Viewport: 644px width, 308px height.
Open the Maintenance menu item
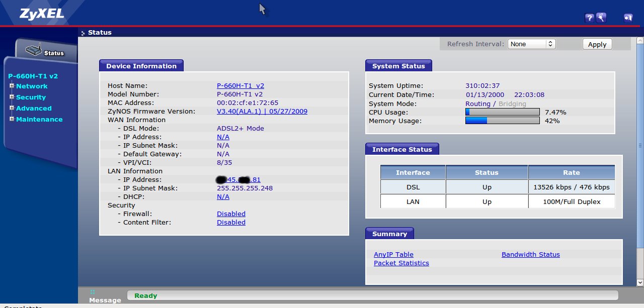(x=39, y=120)
